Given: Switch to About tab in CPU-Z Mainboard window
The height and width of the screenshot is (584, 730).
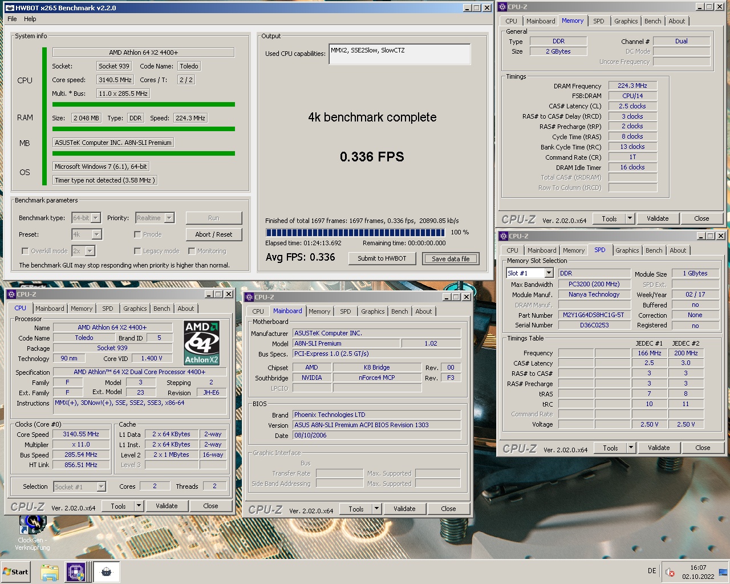Looking at the screenshot, I should [x=423, y=311].
